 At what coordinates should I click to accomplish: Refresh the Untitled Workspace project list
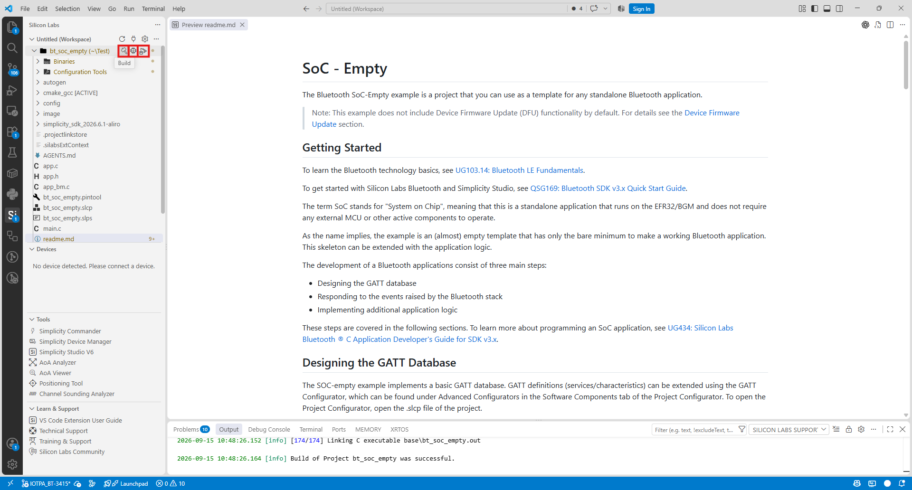(122, 39)
